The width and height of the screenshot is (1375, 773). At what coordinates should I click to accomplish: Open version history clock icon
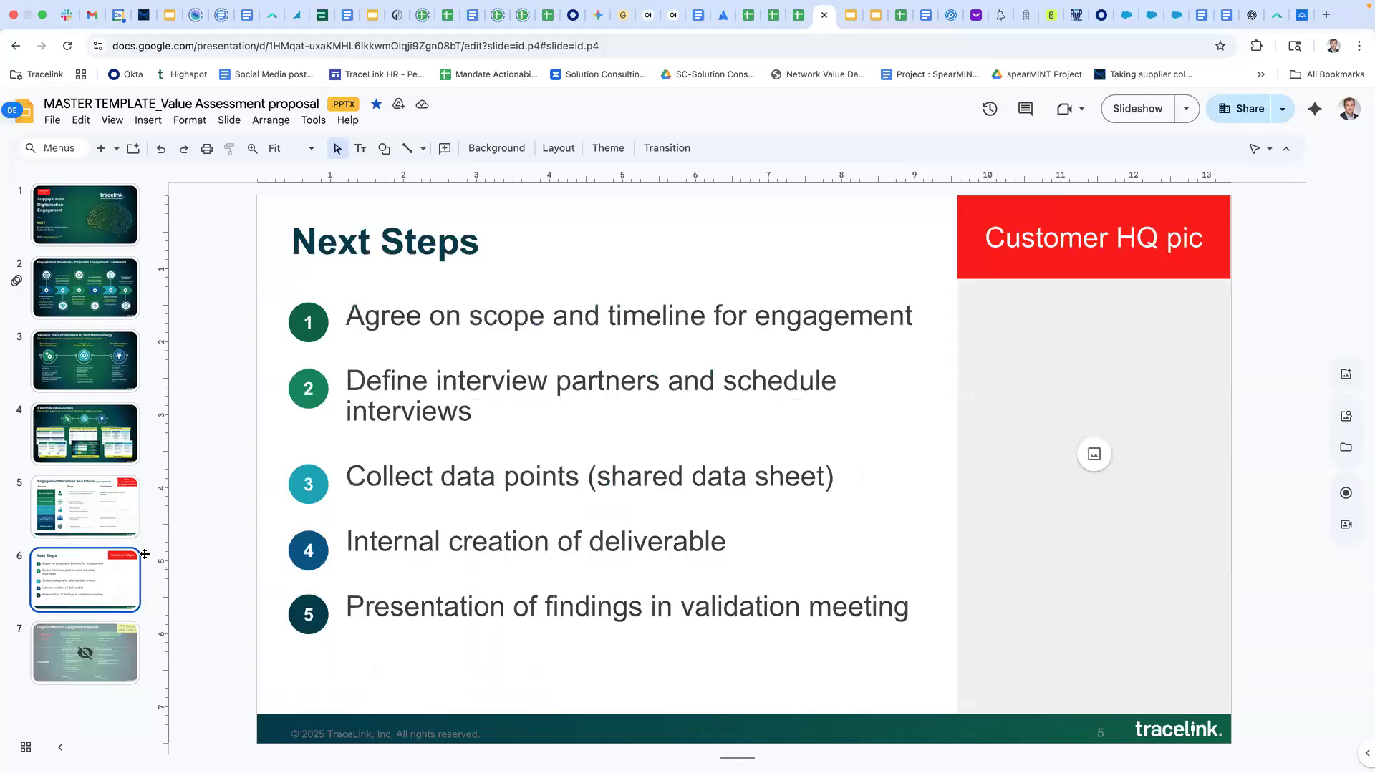[x=990, y=109]
